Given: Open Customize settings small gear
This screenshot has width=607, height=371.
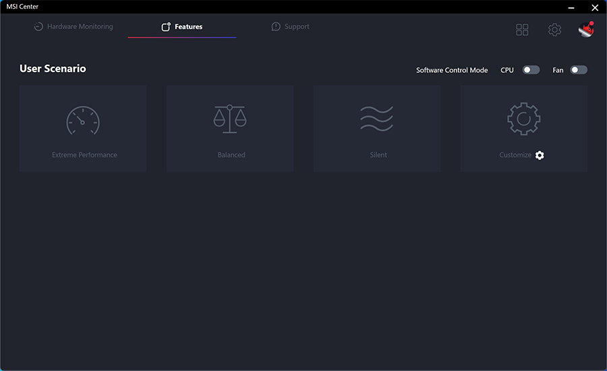Looking at the screenshot, I should tap(540, 155).
